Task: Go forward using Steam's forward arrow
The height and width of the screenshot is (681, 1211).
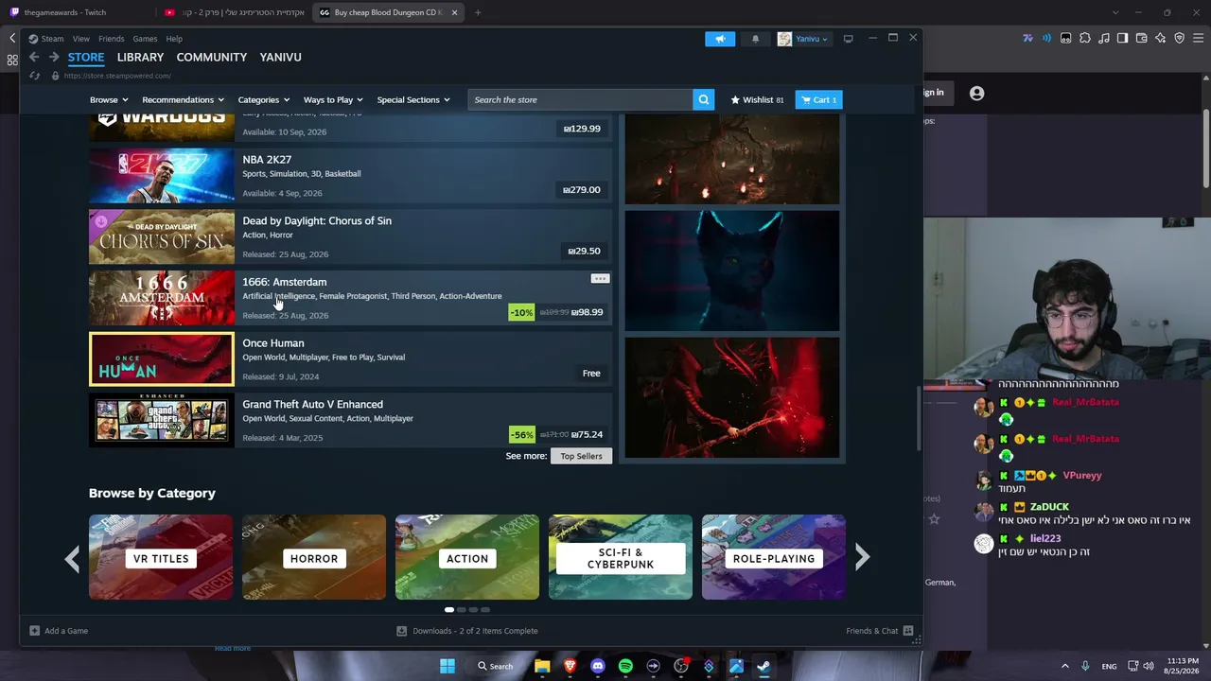Action: click(53, 58)
